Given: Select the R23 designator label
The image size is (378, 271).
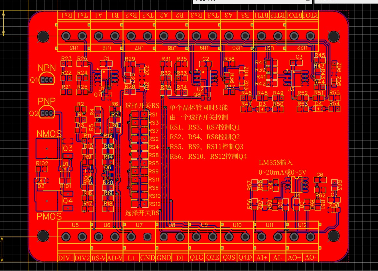Looking at the screenshot, I should pyautogui.click(x=66, y=59).
